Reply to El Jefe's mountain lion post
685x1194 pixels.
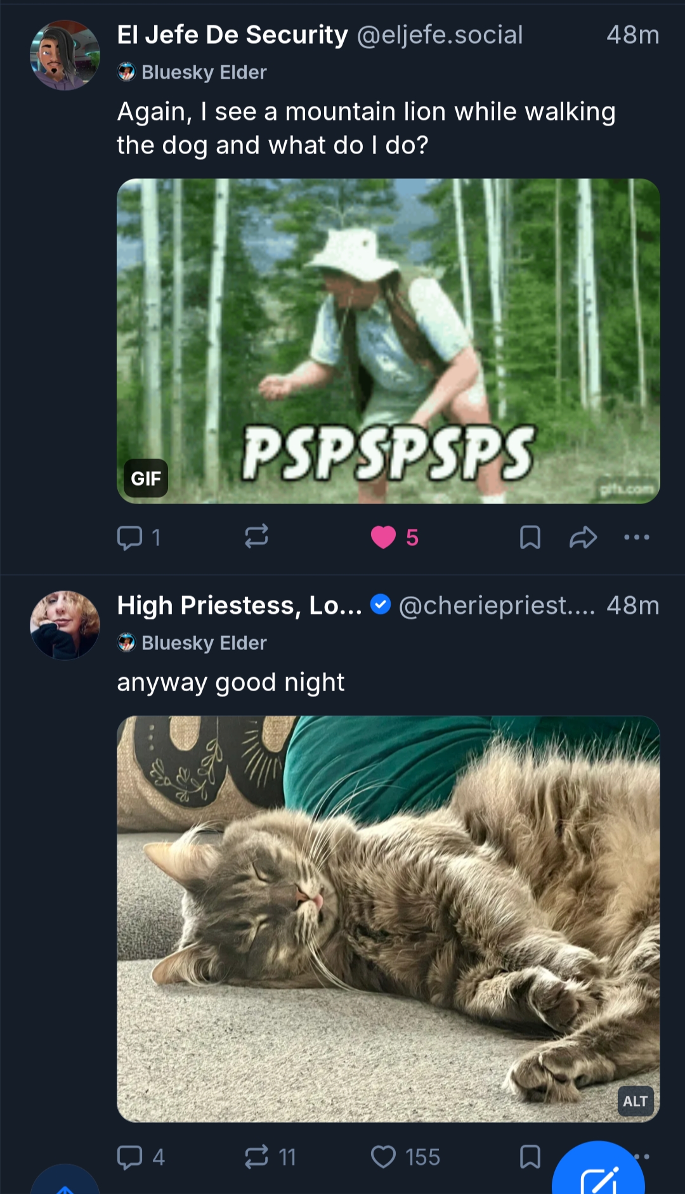click(130, 538)
